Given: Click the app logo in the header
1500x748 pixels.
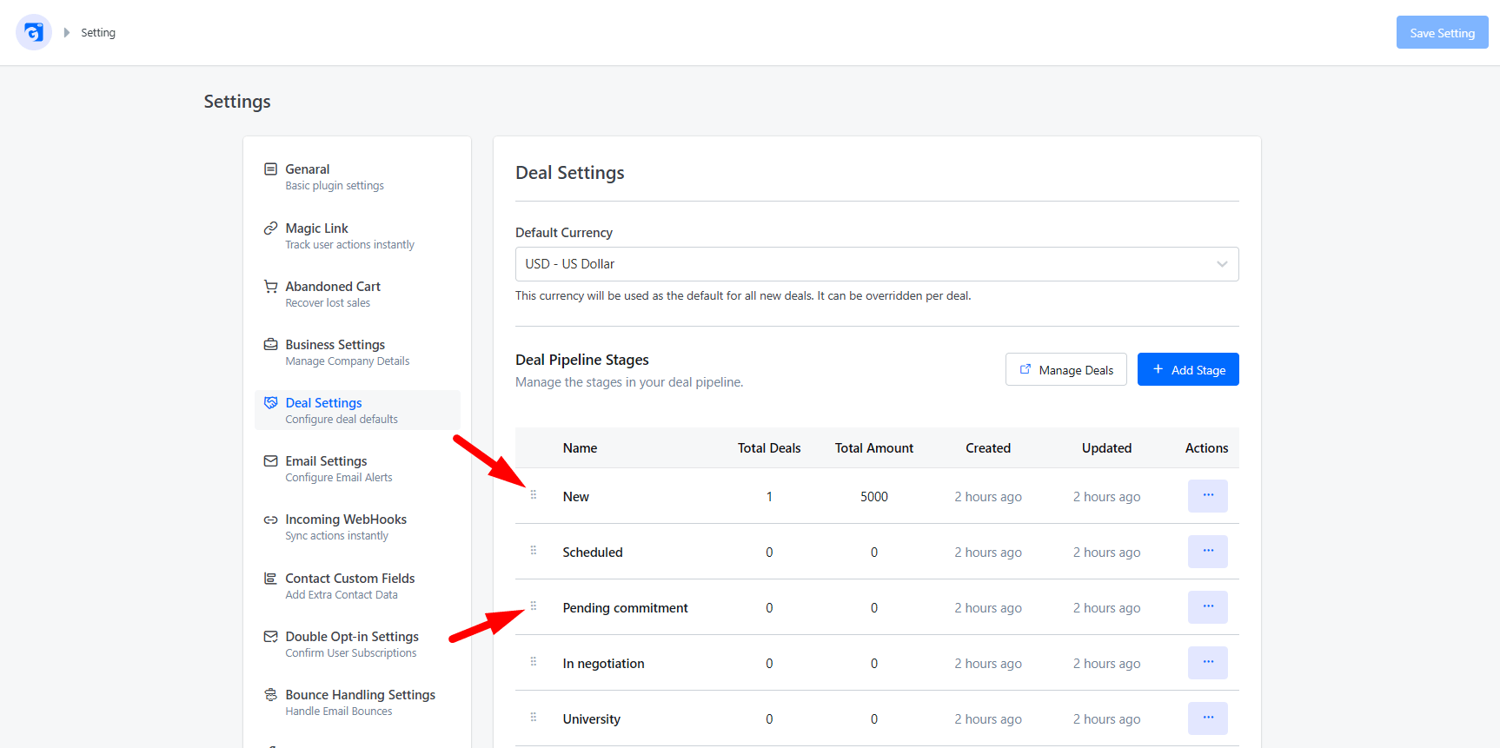Looking at the screenshot, I should [34, 33].
